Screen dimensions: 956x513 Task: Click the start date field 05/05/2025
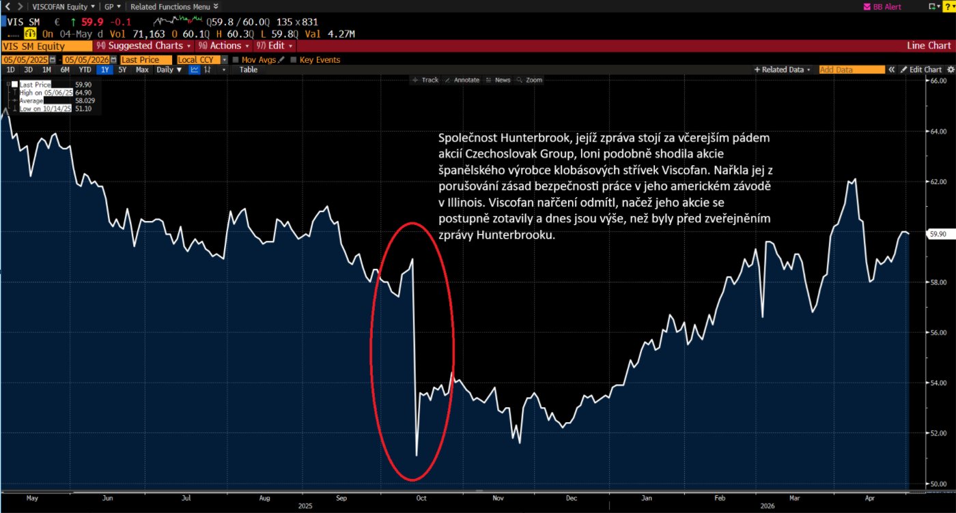pyautogui.click(x=24, y=59)
